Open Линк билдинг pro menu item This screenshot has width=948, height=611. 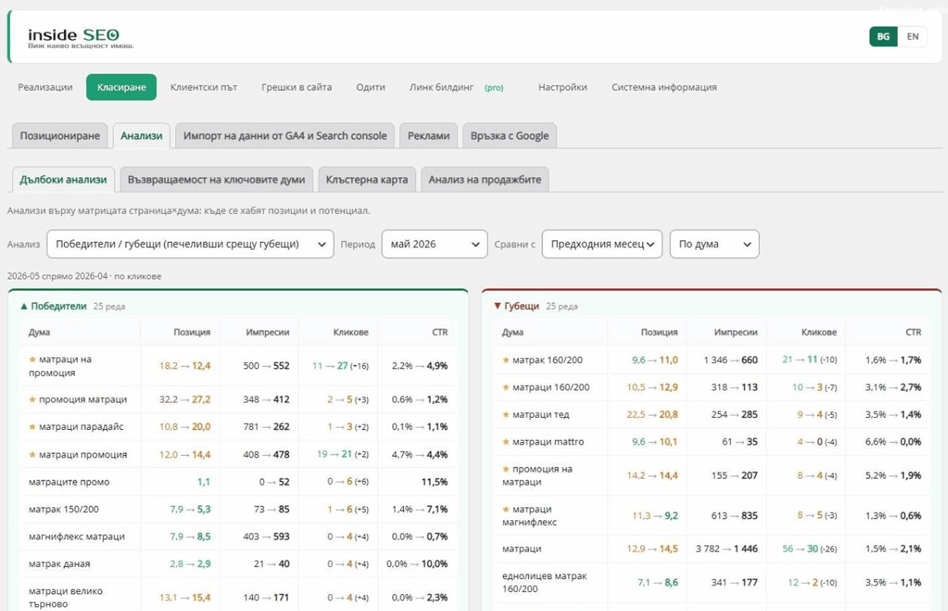coord(456,87)
